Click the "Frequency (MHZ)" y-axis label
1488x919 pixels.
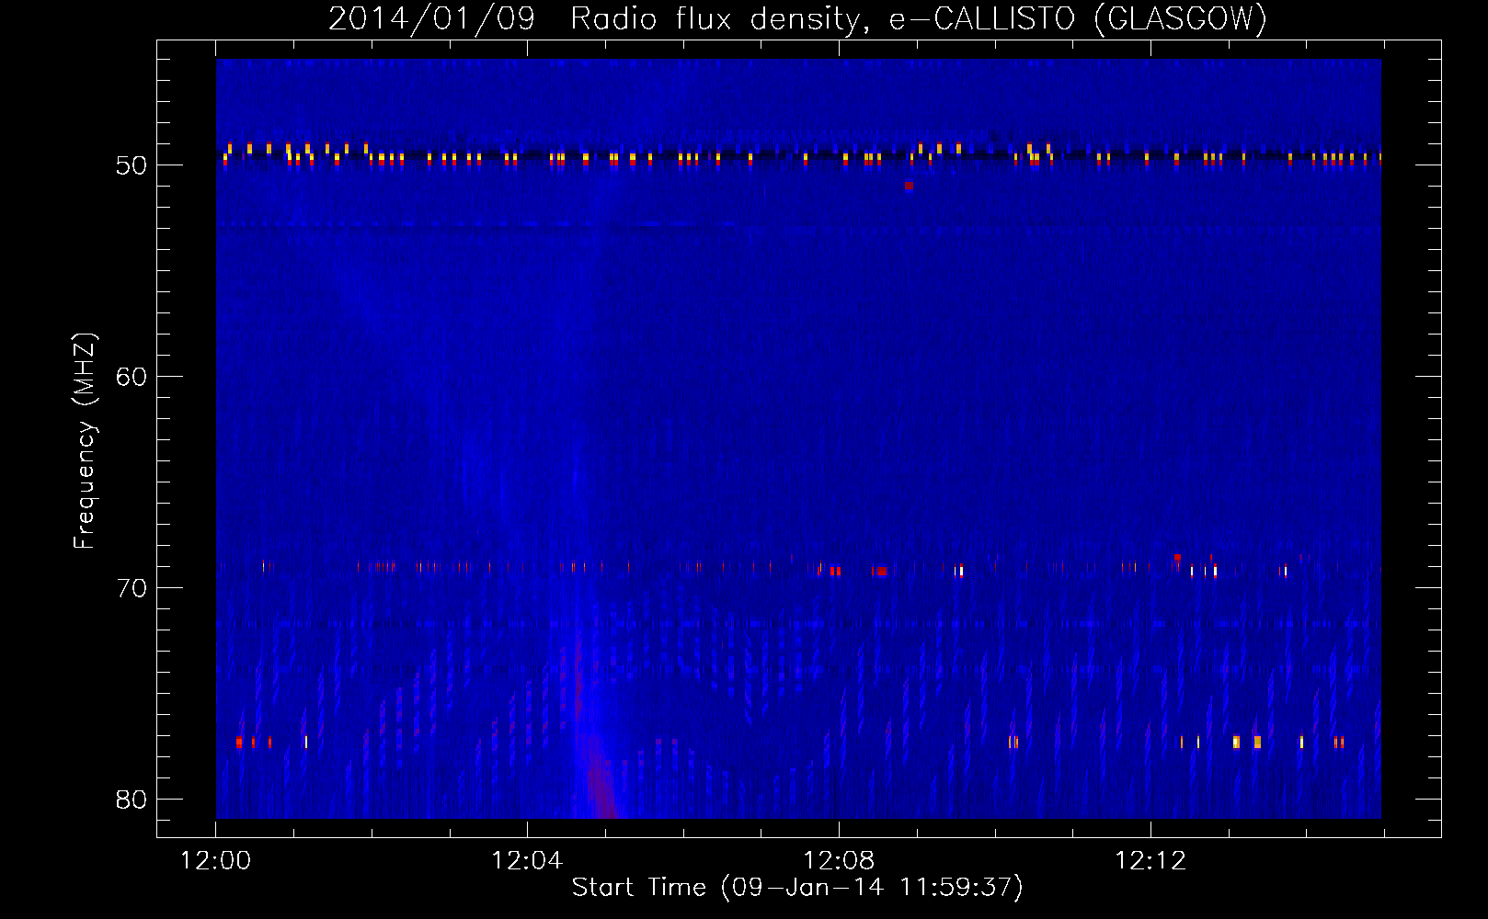85,441
